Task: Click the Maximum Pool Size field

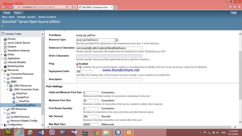Action: 91,101
